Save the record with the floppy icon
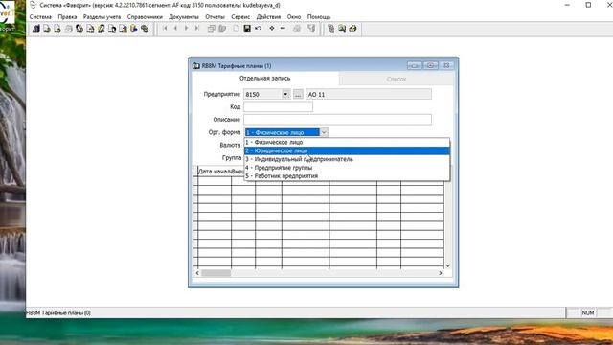The image size is (613, 345). tap(247, 29)
